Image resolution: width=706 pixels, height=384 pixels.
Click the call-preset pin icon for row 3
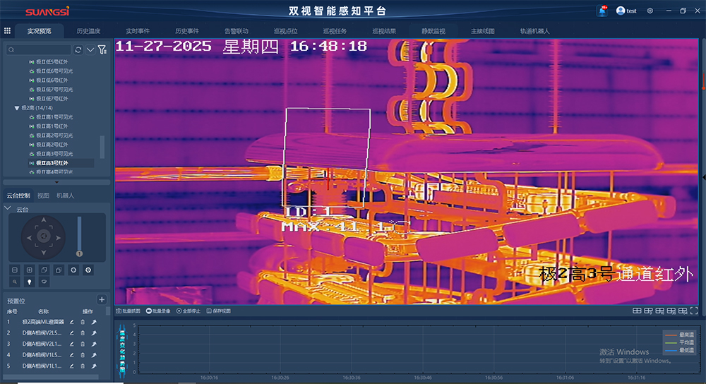point(94,344)
